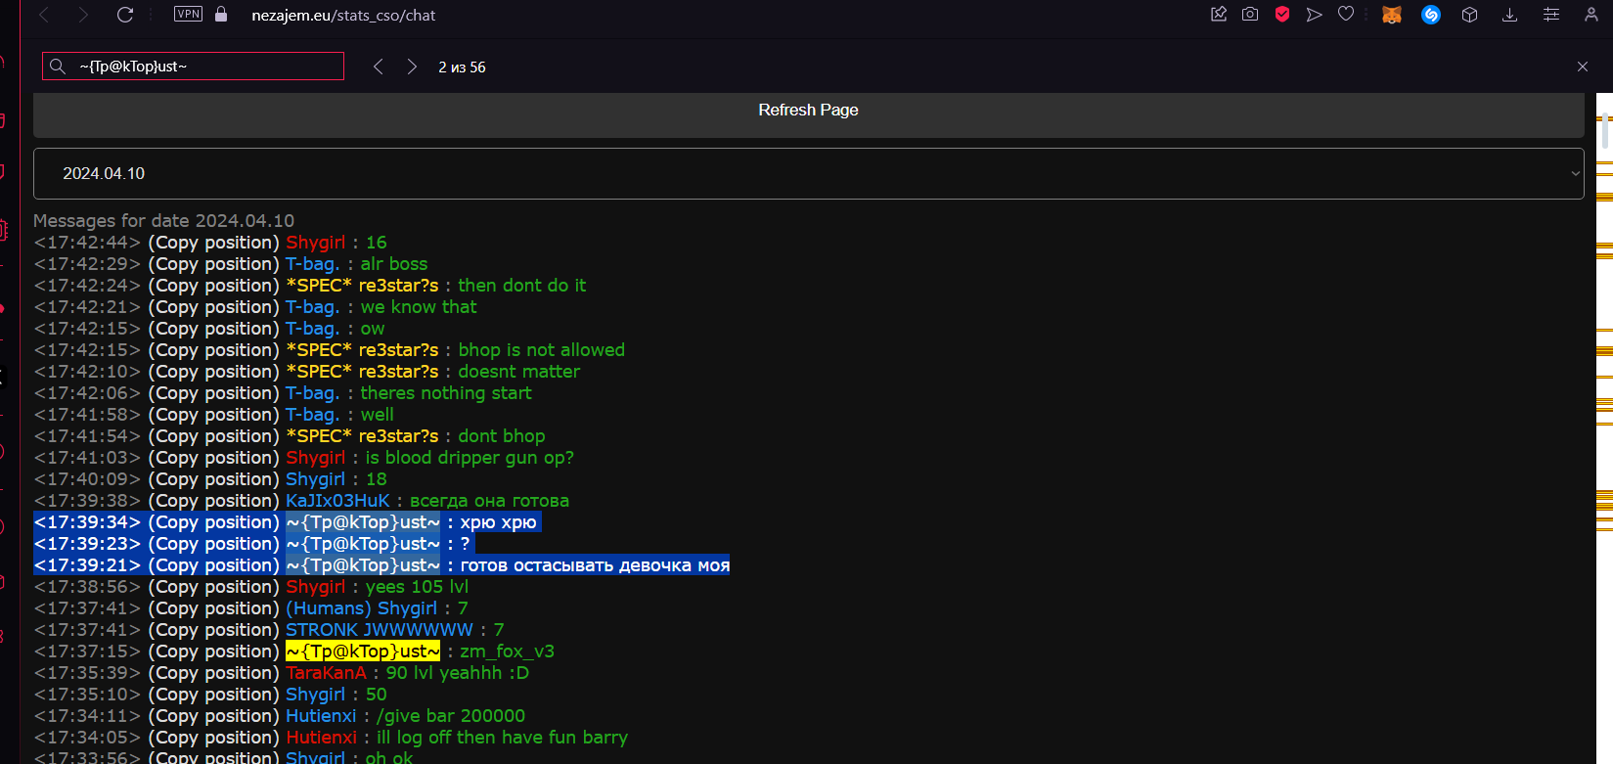Close the find-in-page bar
Image resolution: width=1613 pixels, height=764 pixels.
tap(1583, 67)
